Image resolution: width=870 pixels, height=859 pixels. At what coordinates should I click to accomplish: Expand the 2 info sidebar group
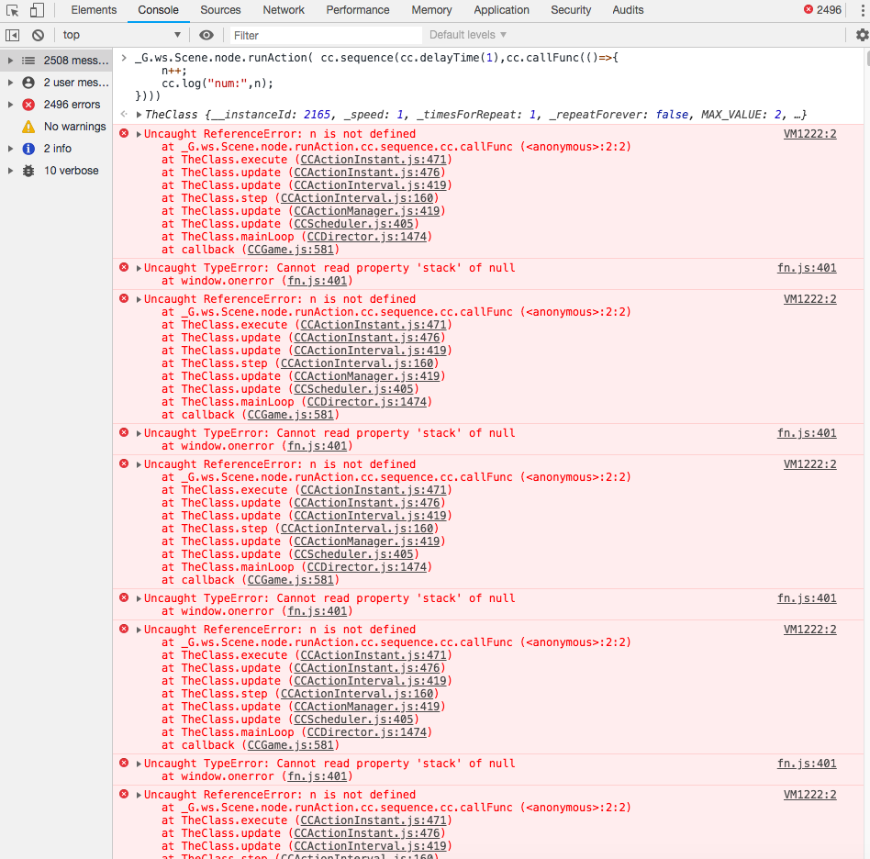click(10, 149)
